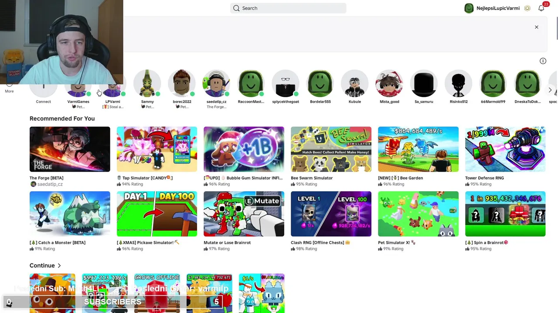
Task: Open the Continue section chevron
Action: 59,266
